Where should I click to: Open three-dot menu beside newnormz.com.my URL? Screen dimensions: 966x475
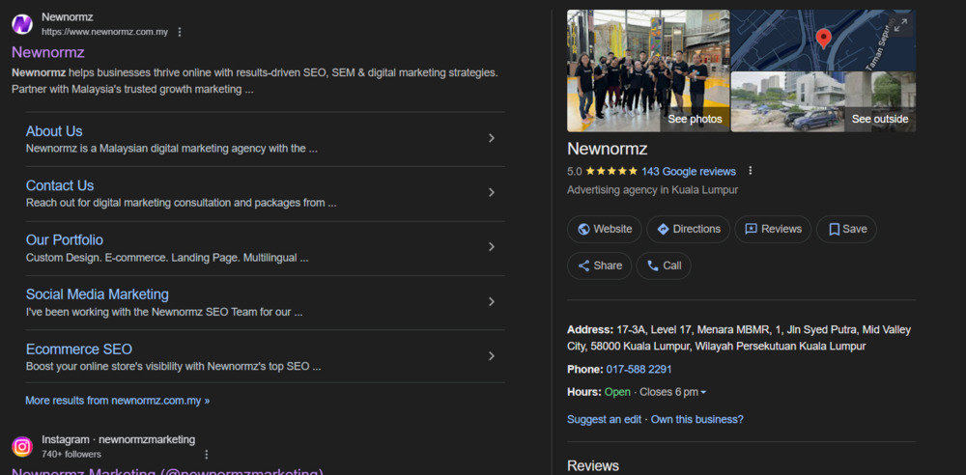(180, 32)
